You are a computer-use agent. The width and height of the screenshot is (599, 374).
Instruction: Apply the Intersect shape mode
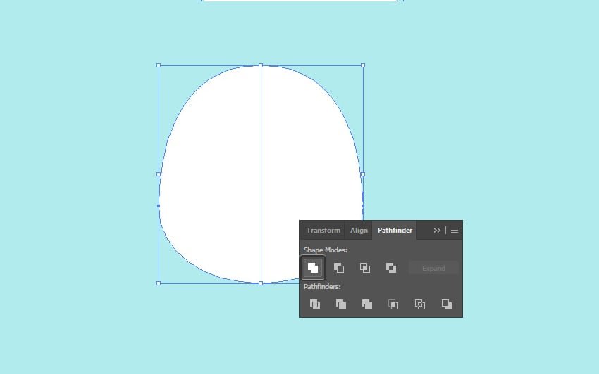[x=365, y=268]
